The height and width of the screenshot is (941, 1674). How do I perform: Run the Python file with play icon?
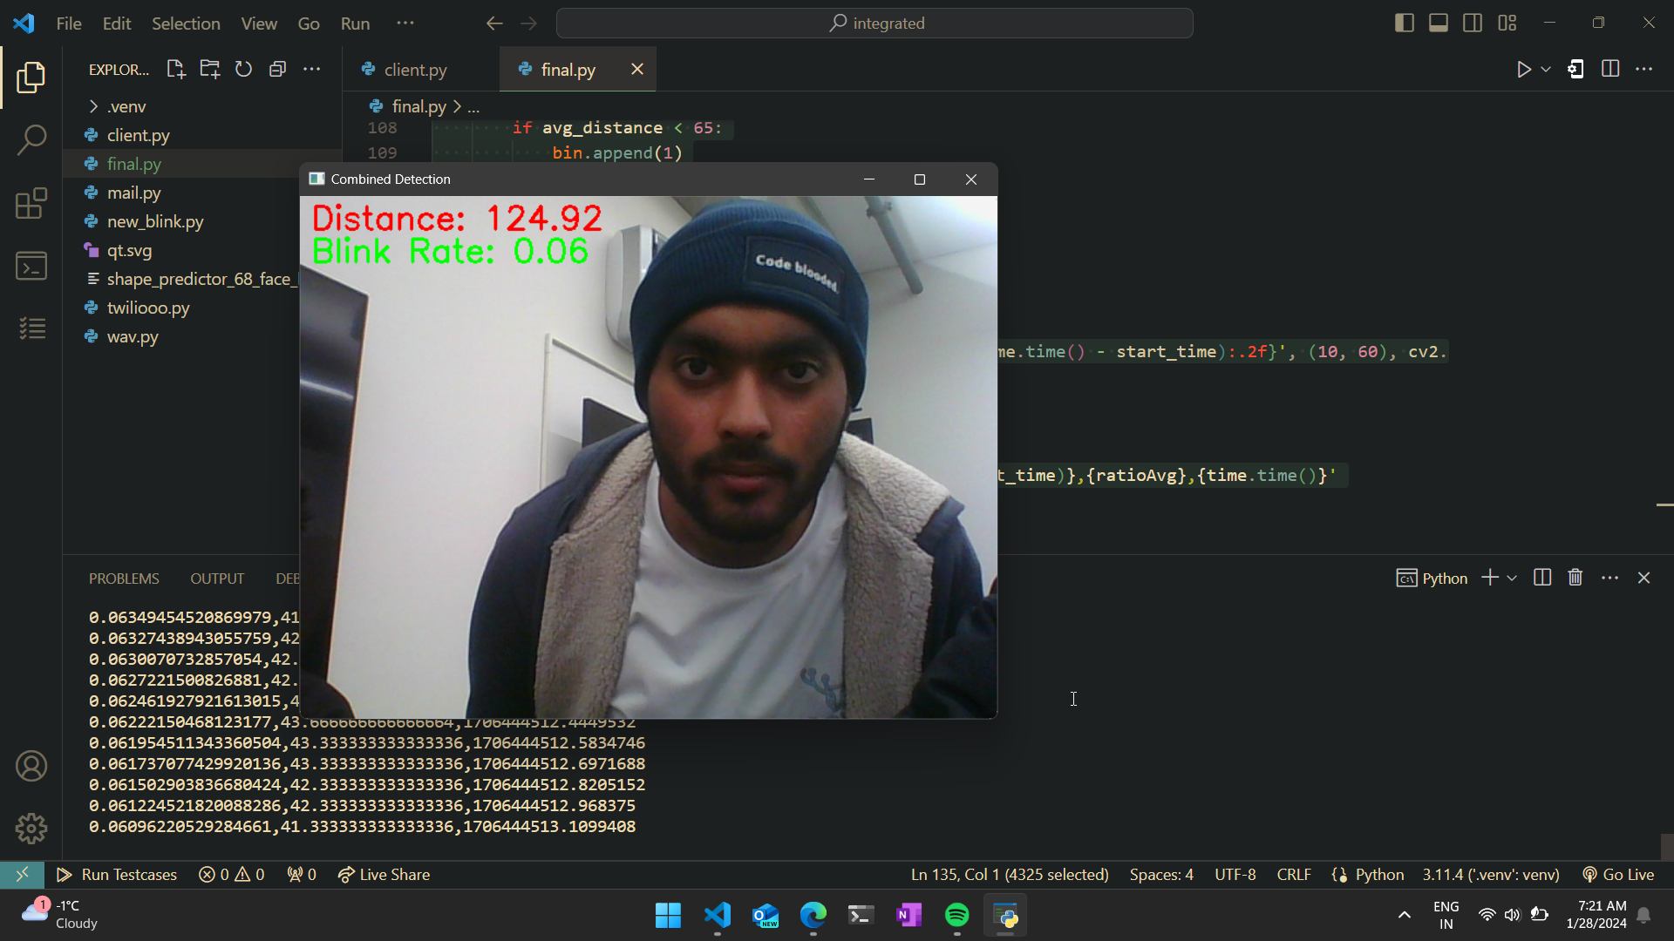[x=1523, y=70]
